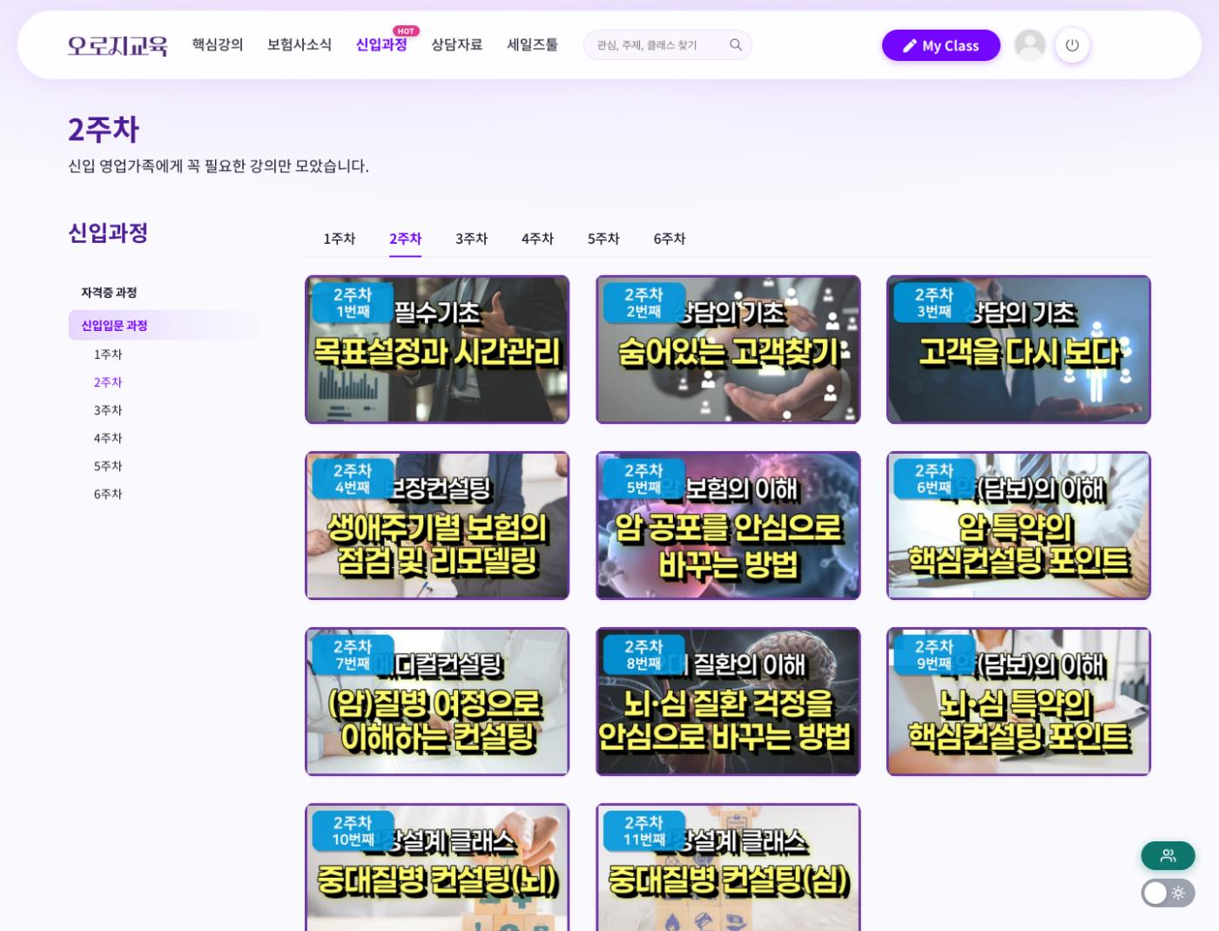Viewport: 1219px width, 931px height.
Task: Toggle the light/dark mode switch
Action: point(1168,893)
